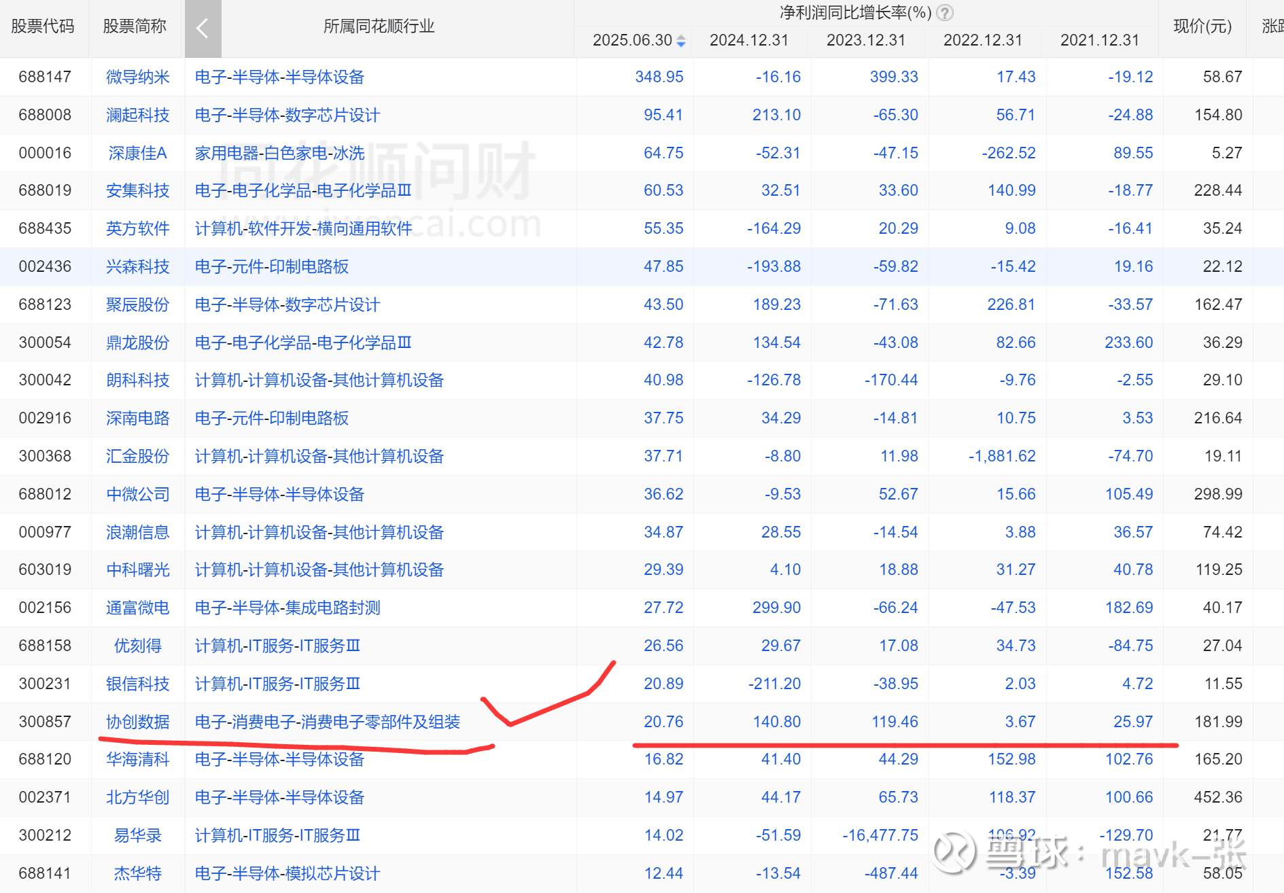Click growth value -262.52
The width and height of the screenshot is (1284, 893).
(x=1009, y=153)
